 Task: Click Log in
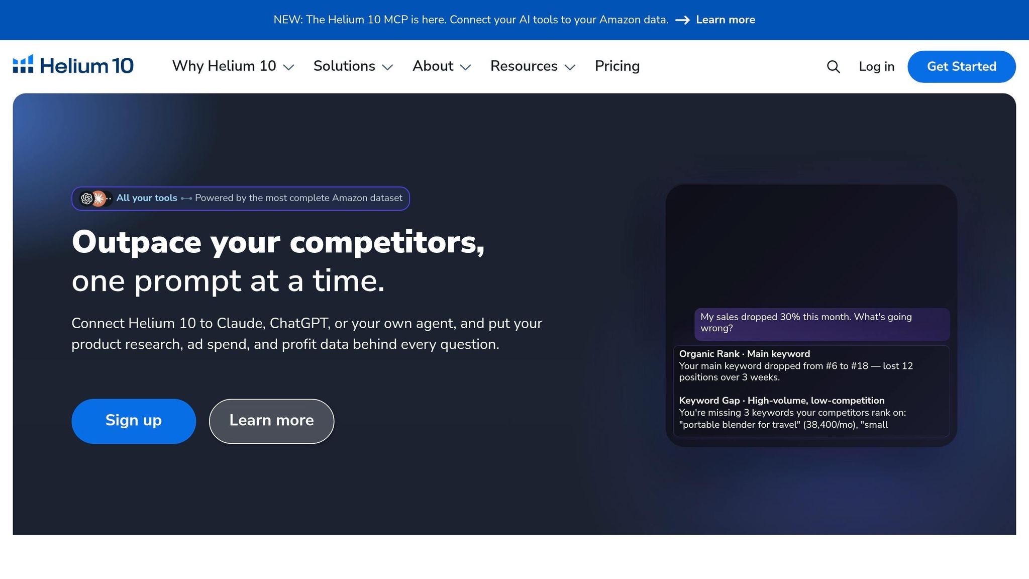click(x=876, y=66)
